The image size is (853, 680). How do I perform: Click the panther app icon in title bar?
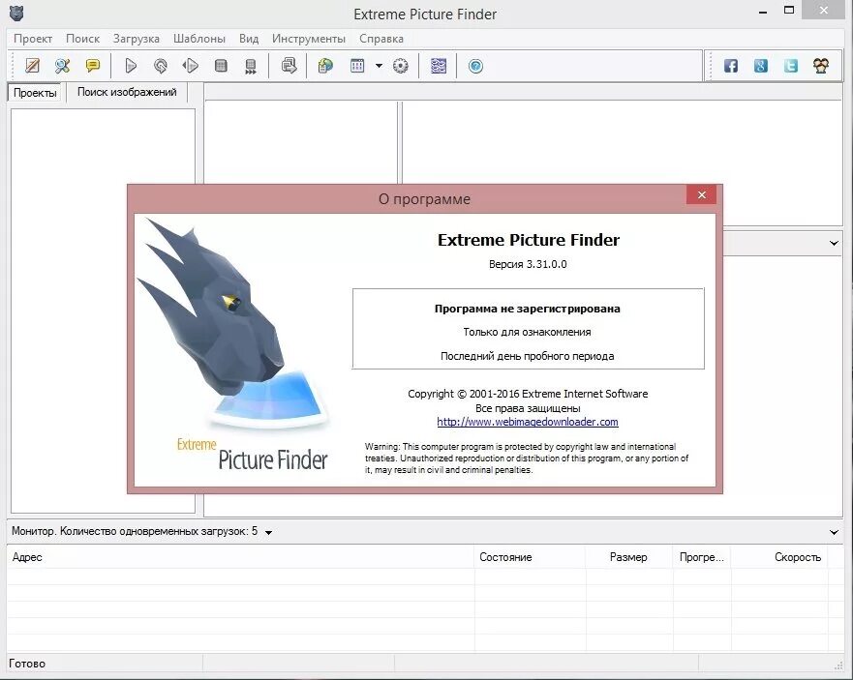click(16, 13)
